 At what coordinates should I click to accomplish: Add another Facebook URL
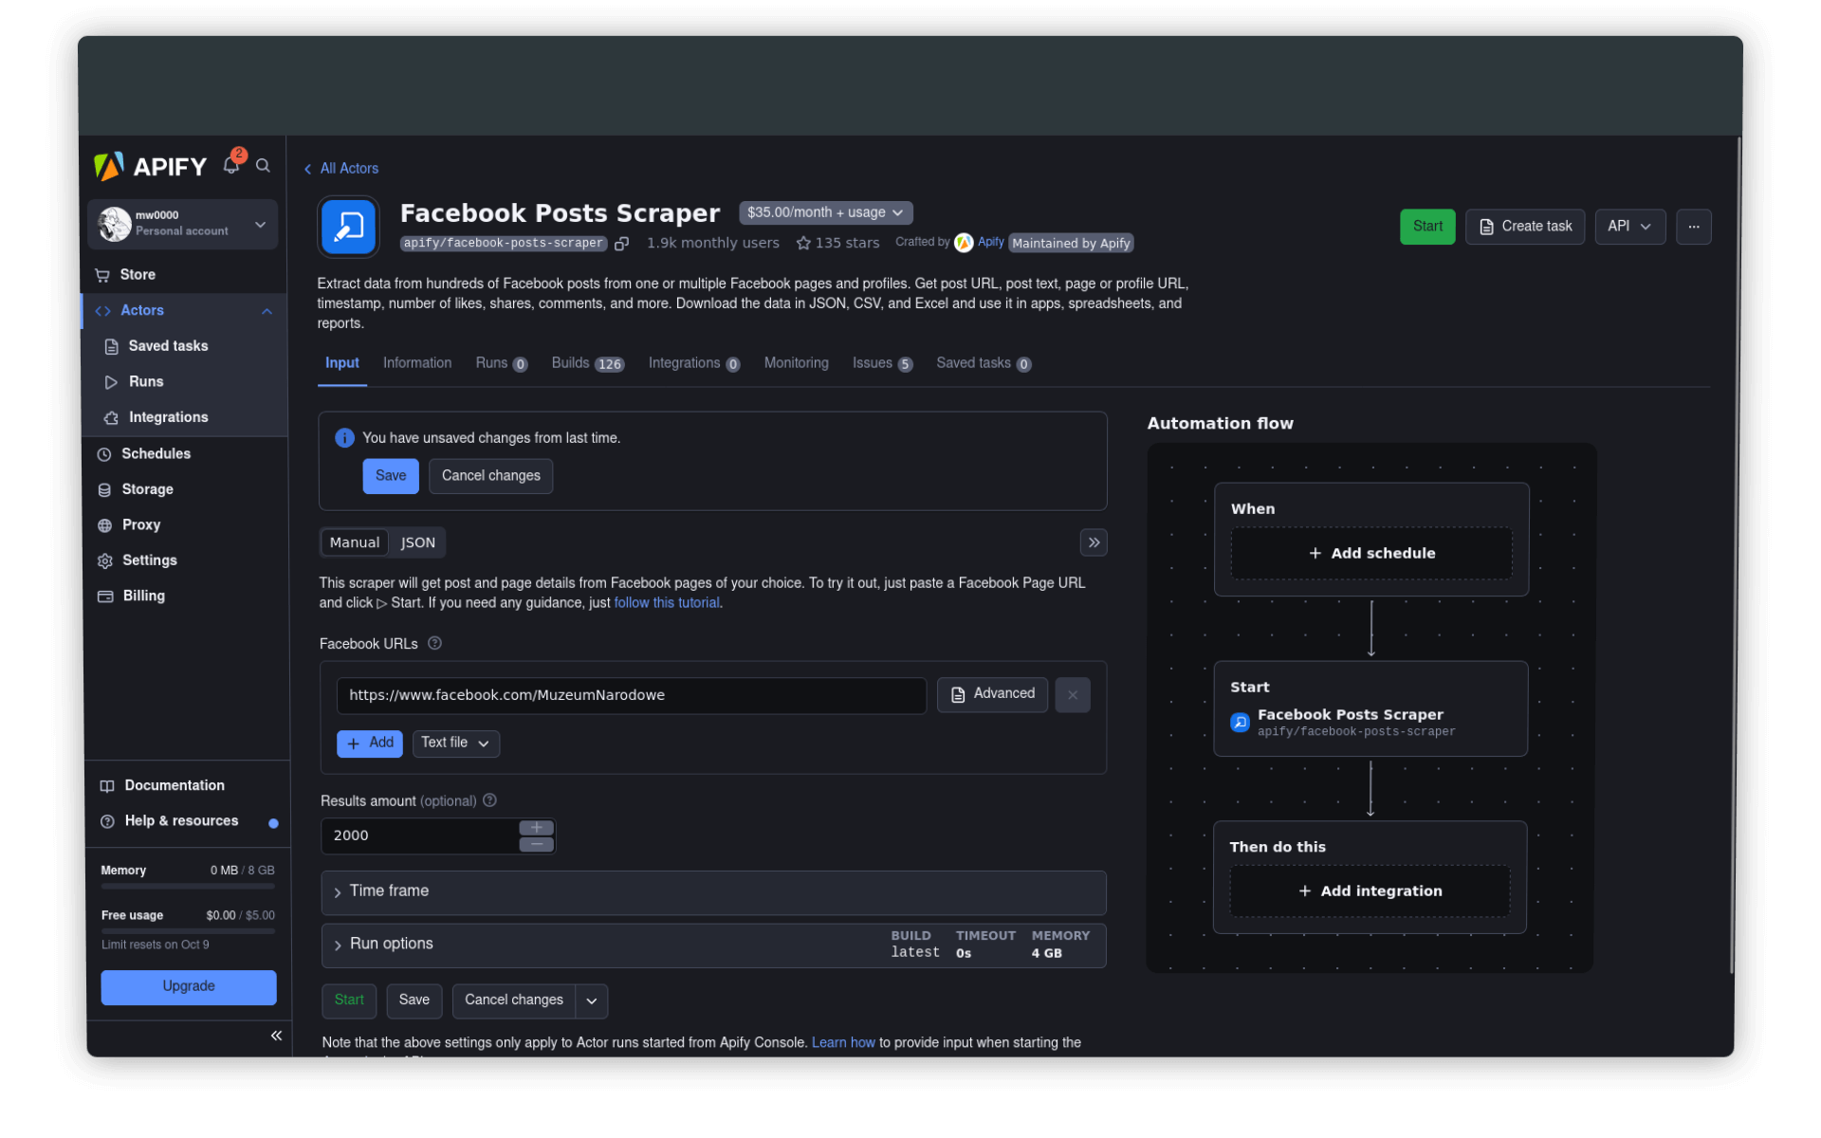(370, 743)
